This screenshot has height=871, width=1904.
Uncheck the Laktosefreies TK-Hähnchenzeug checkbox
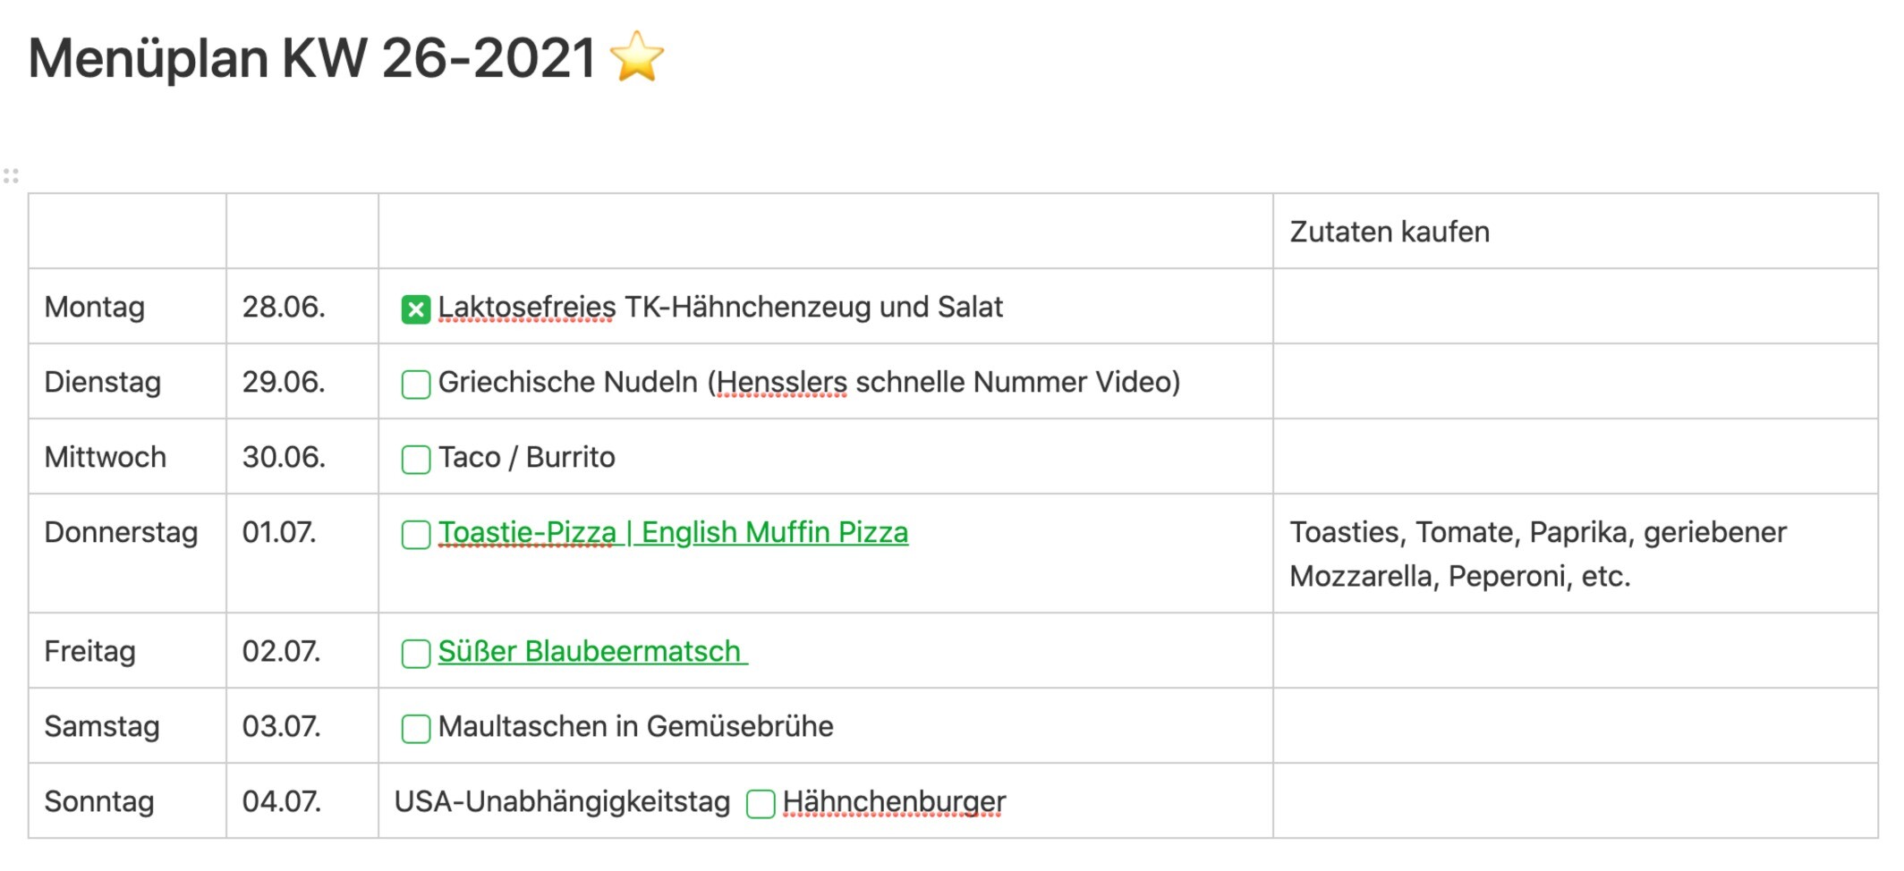[415, 309]
